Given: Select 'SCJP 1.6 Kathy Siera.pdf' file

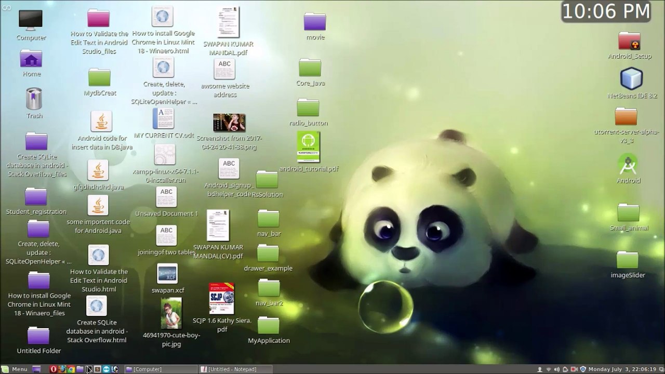Looking at the screenshot, I should point(222,299).
